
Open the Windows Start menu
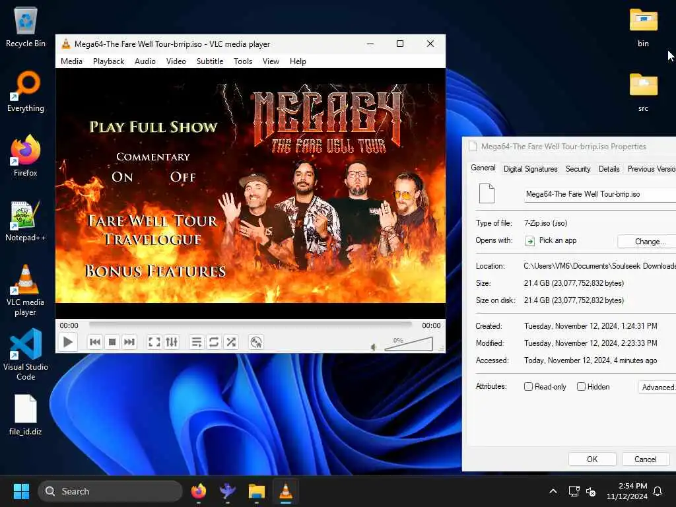click(21, 491)
